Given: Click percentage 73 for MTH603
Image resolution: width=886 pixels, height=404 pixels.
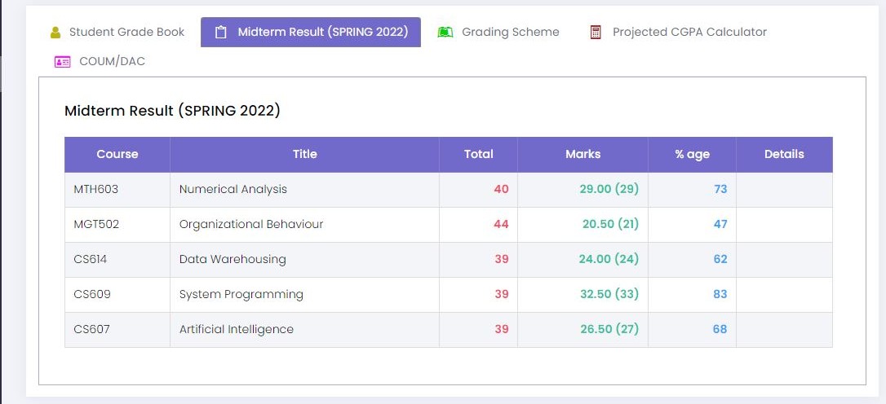Looking at the screenshot, I should [720, 190].
